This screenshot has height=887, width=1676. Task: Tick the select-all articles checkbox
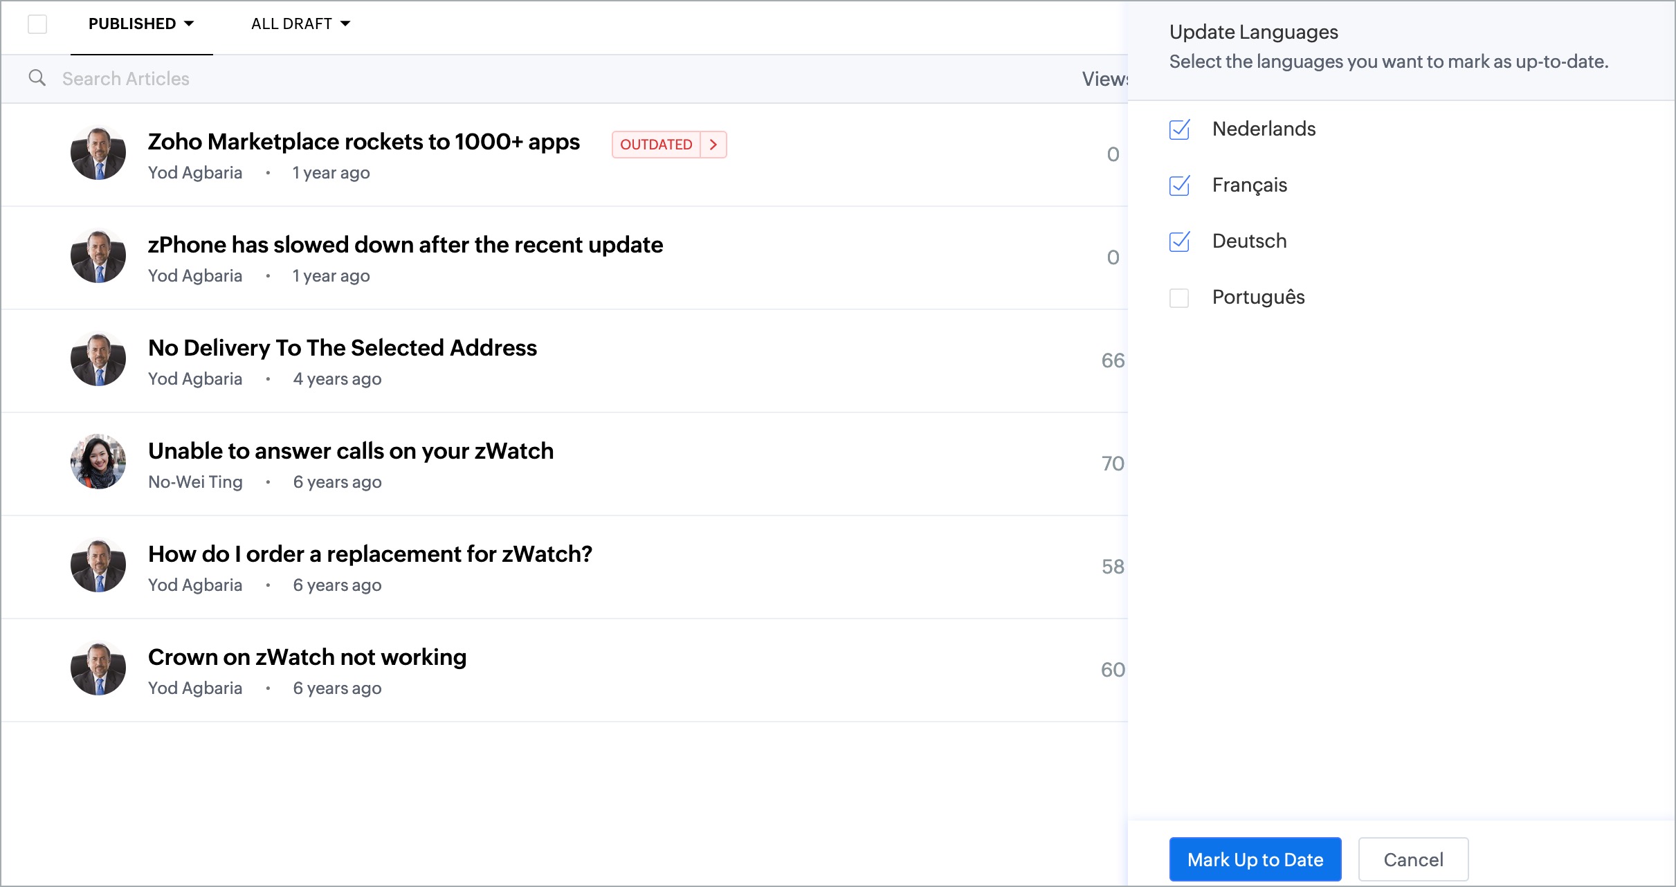click(37, 24)
